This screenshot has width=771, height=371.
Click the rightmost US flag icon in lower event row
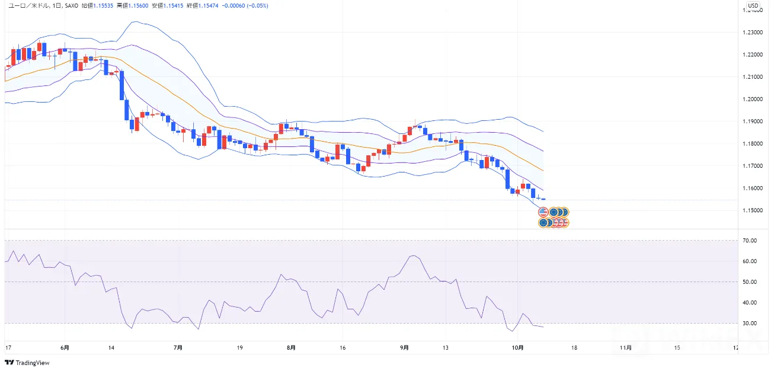(564, 223)
